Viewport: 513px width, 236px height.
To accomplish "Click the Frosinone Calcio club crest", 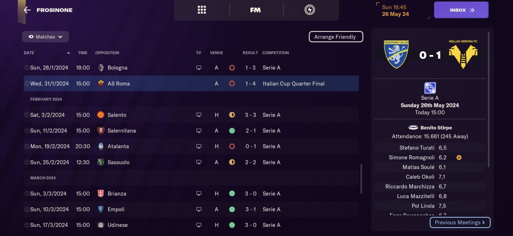I will [396, 54].
